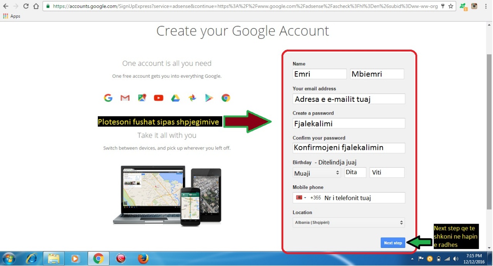Click the Google Drive service icon
The image size is (493, 266).
click(x=175, y=98)
